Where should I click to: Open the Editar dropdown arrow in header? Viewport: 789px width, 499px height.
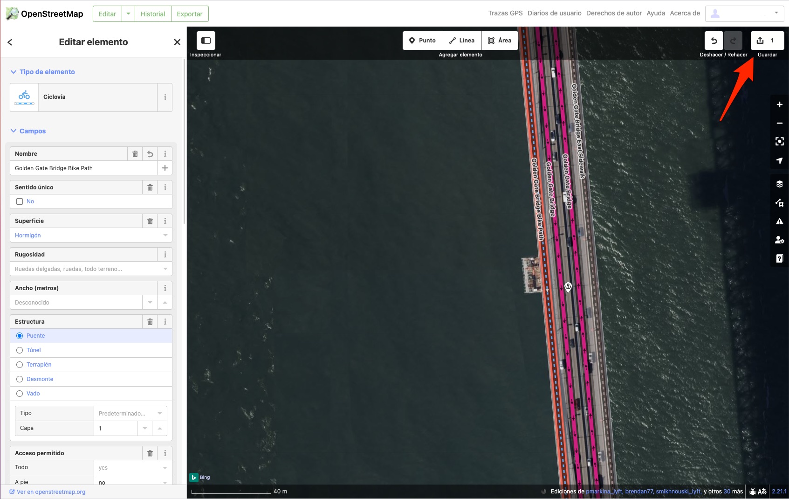tap(128, 14)
